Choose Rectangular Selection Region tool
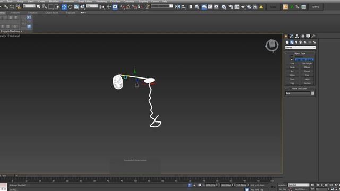The width and height of the screenshot is (340, 191). coord(51,7)
